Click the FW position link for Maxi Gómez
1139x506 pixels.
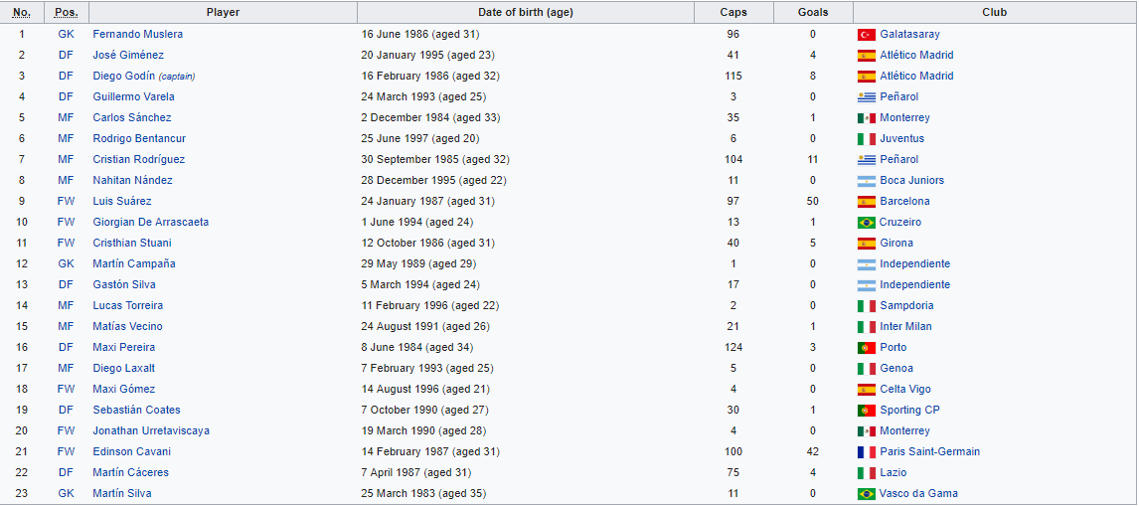tap(67, 390)
